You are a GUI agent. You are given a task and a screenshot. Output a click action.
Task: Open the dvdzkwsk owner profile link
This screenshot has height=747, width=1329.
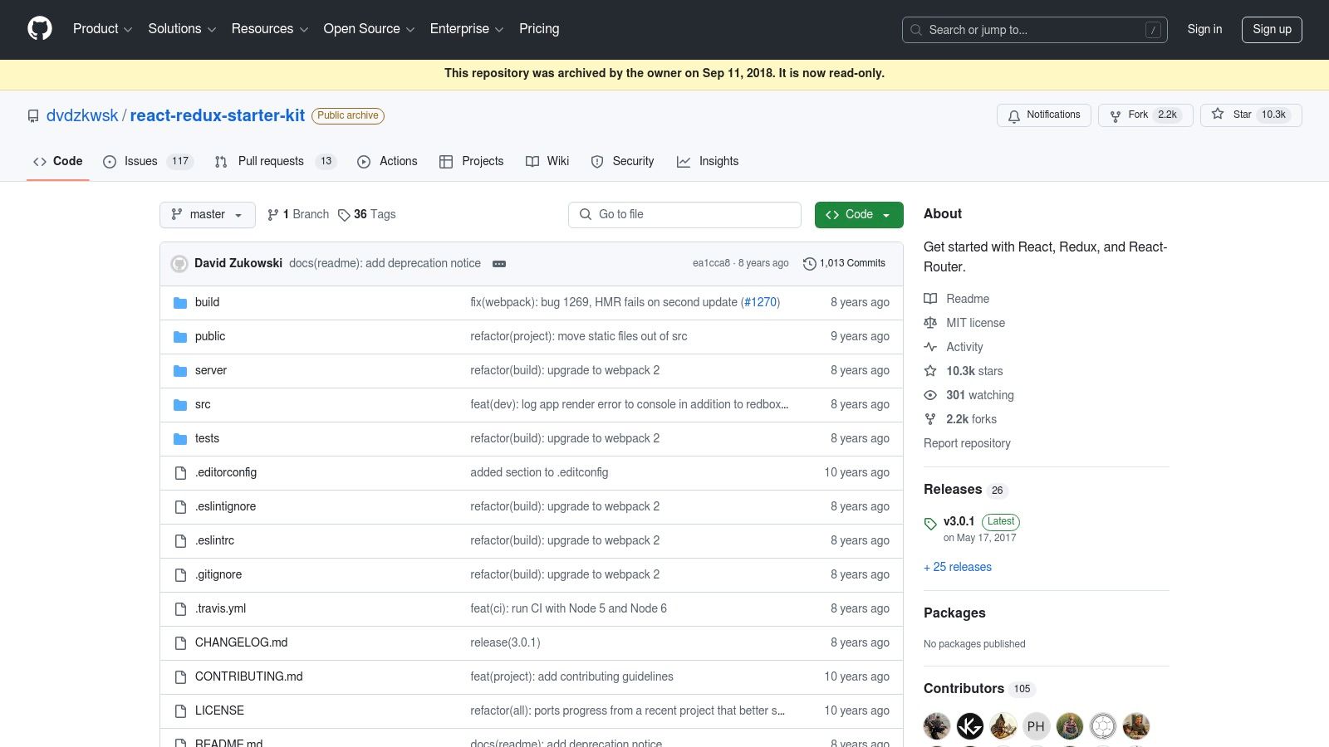point(82,115)
